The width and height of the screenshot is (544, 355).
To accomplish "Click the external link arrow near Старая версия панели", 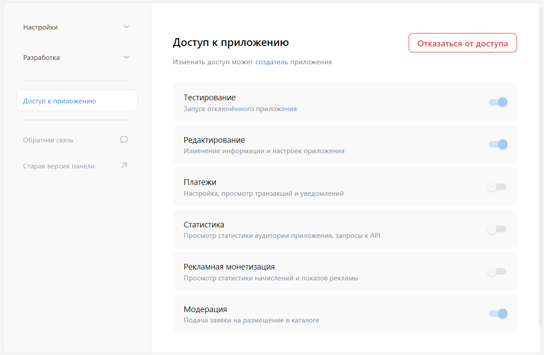I will pyautogui.click(x=124, y=165).
